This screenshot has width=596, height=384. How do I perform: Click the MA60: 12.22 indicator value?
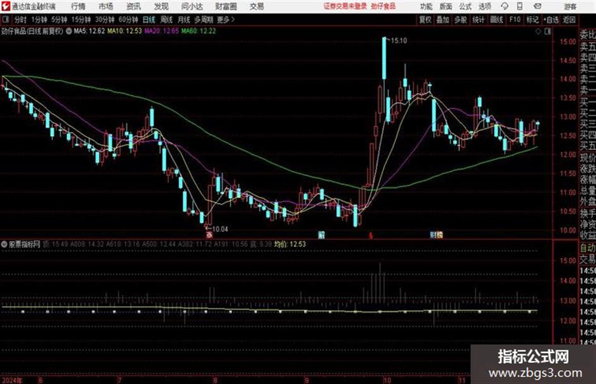[x=199, y=31]
